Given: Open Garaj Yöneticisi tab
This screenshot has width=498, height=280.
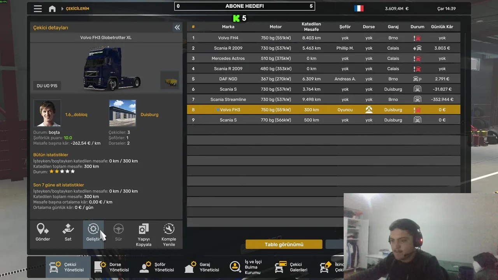Looking at the screenshot, I should point(203,267).
